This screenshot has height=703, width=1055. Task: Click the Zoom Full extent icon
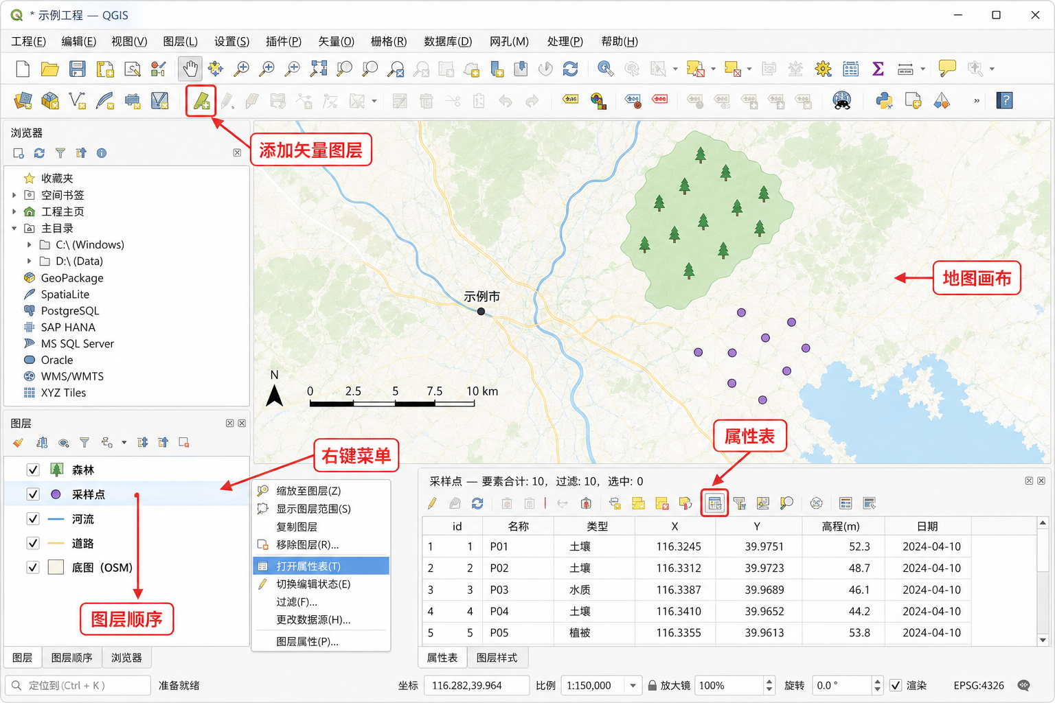pos(318,69)
